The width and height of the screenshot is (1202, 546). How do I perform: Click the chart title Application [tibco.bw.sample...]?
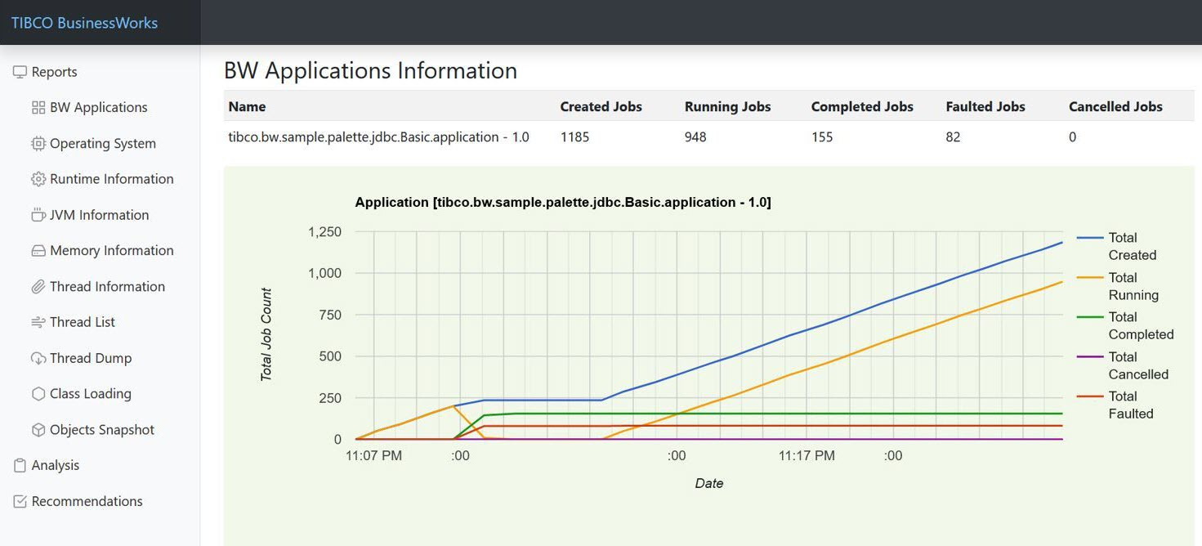pos(563,202)
